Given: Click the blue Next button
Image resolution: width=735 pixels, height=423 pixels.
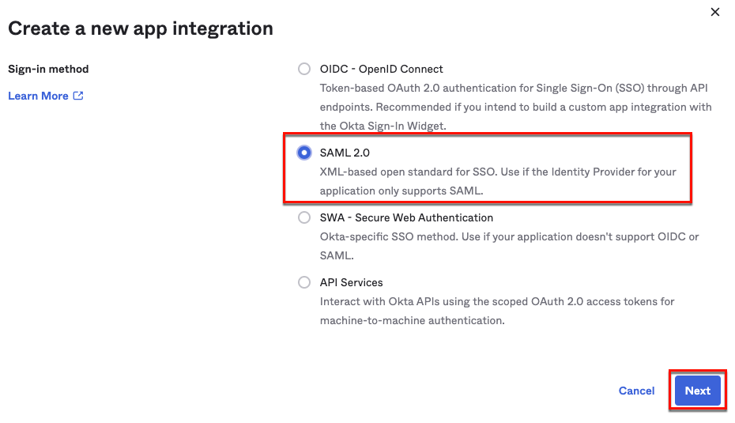Looking at the screenshot, I should (x=697, y=391).
